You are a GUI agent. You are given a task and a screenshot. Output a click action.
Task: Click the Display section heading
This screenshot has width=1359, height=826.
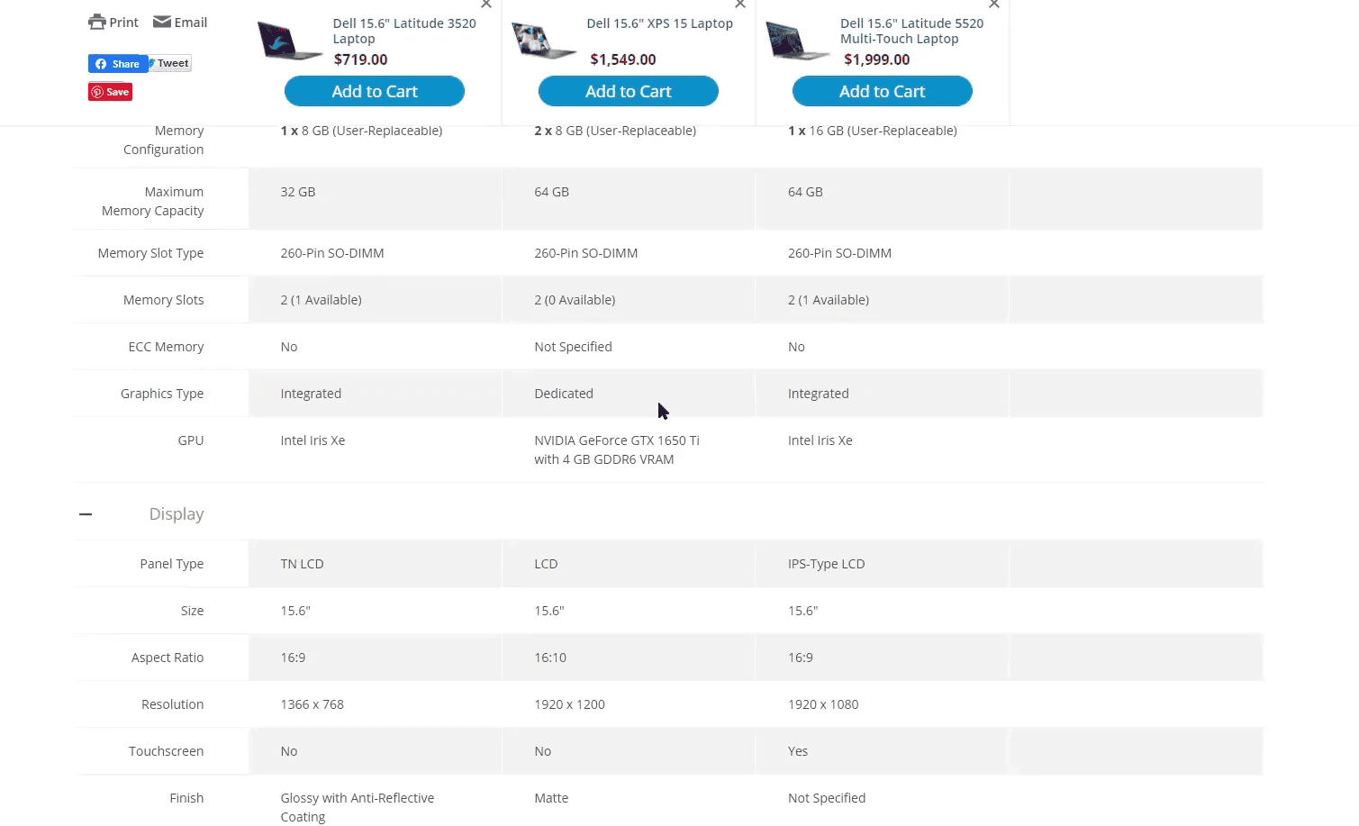pos(177,514)
